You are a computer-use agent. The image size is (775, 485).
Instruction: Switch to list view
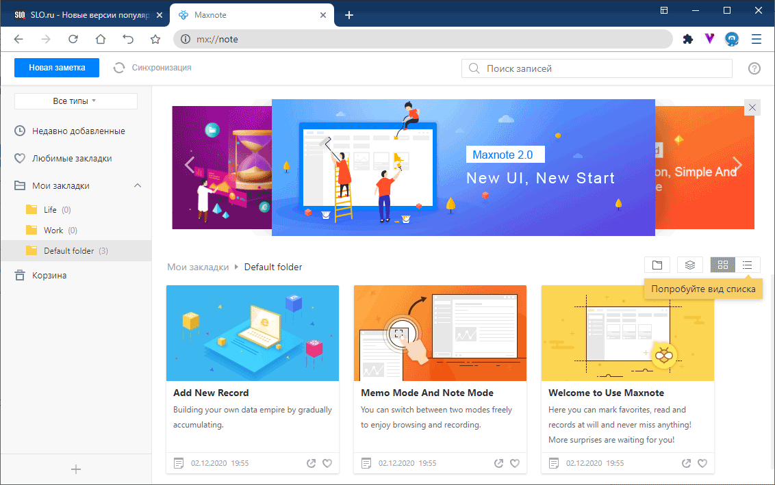click(x=748, y=265)
